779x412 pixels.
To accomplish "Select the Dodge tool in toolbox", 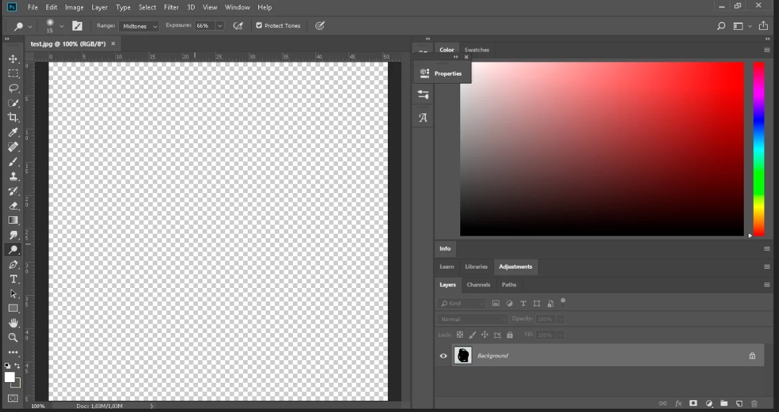I will (13, 249).
